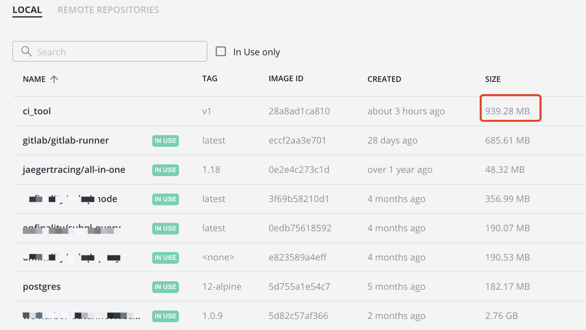586x330 pixels.
Task: Select the postgres image row
Action: 42,286
